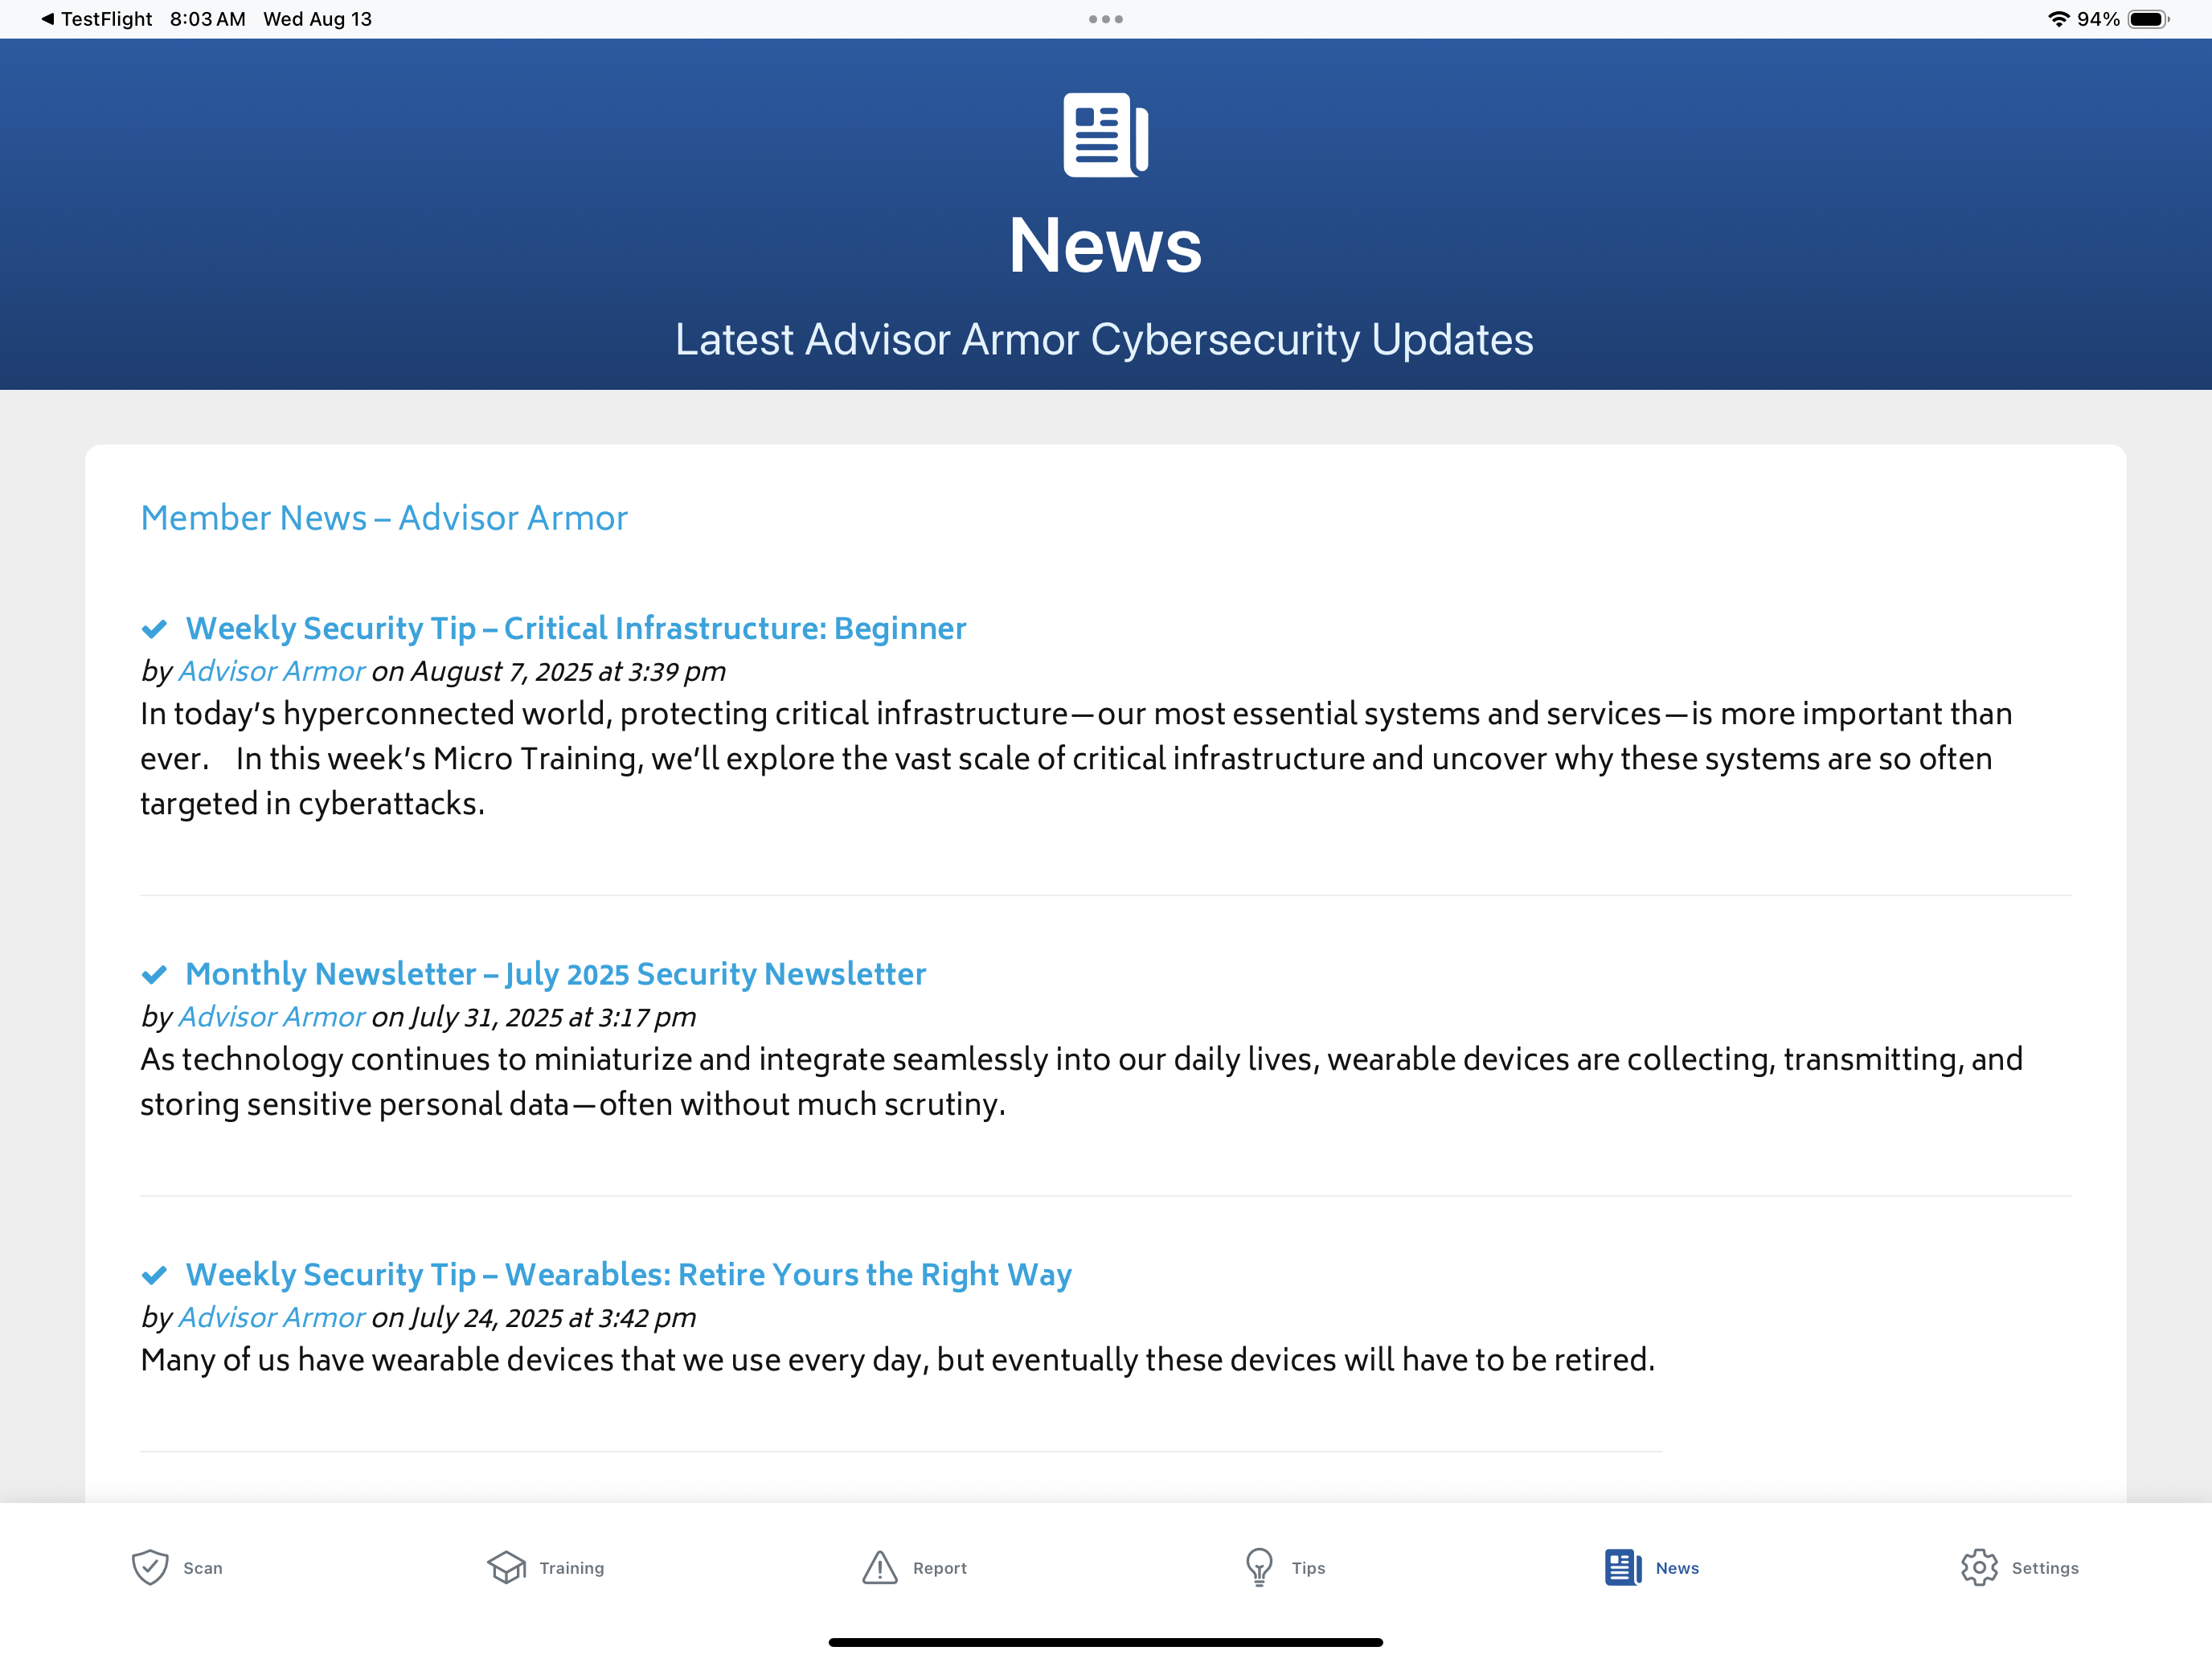
Task: Open Member News – Advisor Armor link
Action: [x=384, y=518]
